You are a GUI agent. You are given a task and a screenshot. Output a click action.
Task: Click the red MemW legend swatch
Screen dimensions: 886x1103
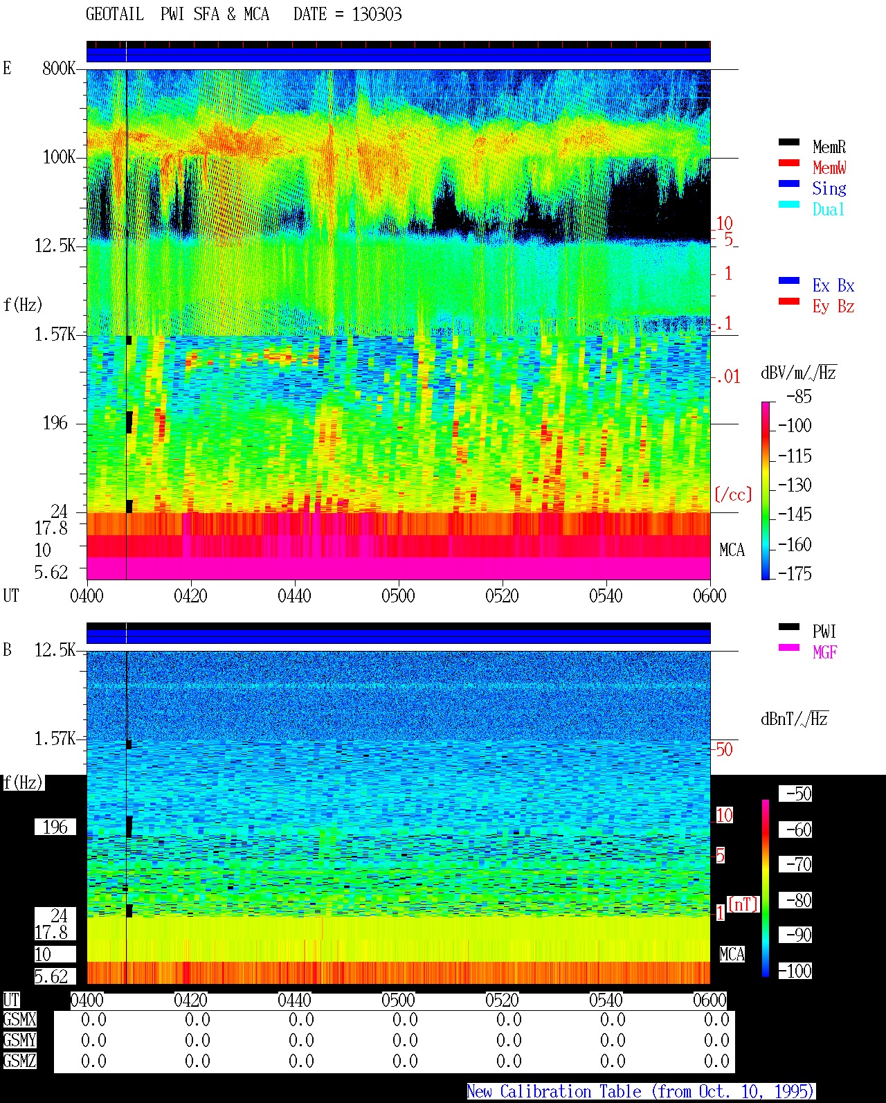789,163
